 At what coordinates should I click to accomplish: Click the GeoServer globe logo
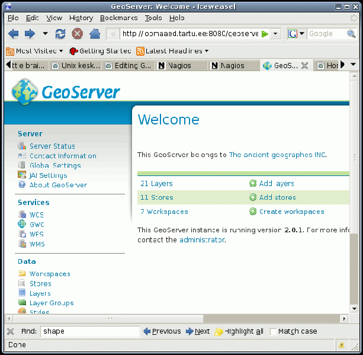click(x=25, y=92)
